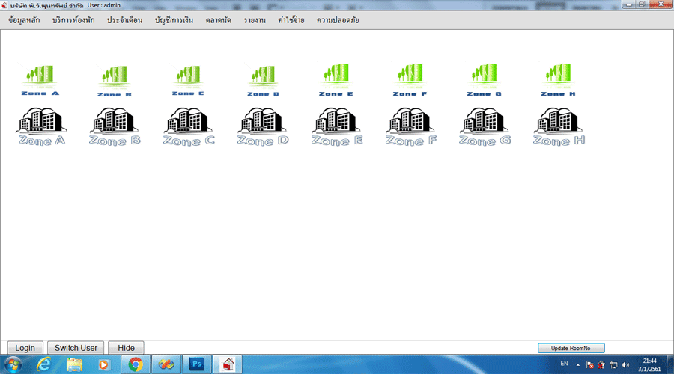Choose the black Zone H building icon
This screenshot has height=374, width=674.
(x=559, y=126)
